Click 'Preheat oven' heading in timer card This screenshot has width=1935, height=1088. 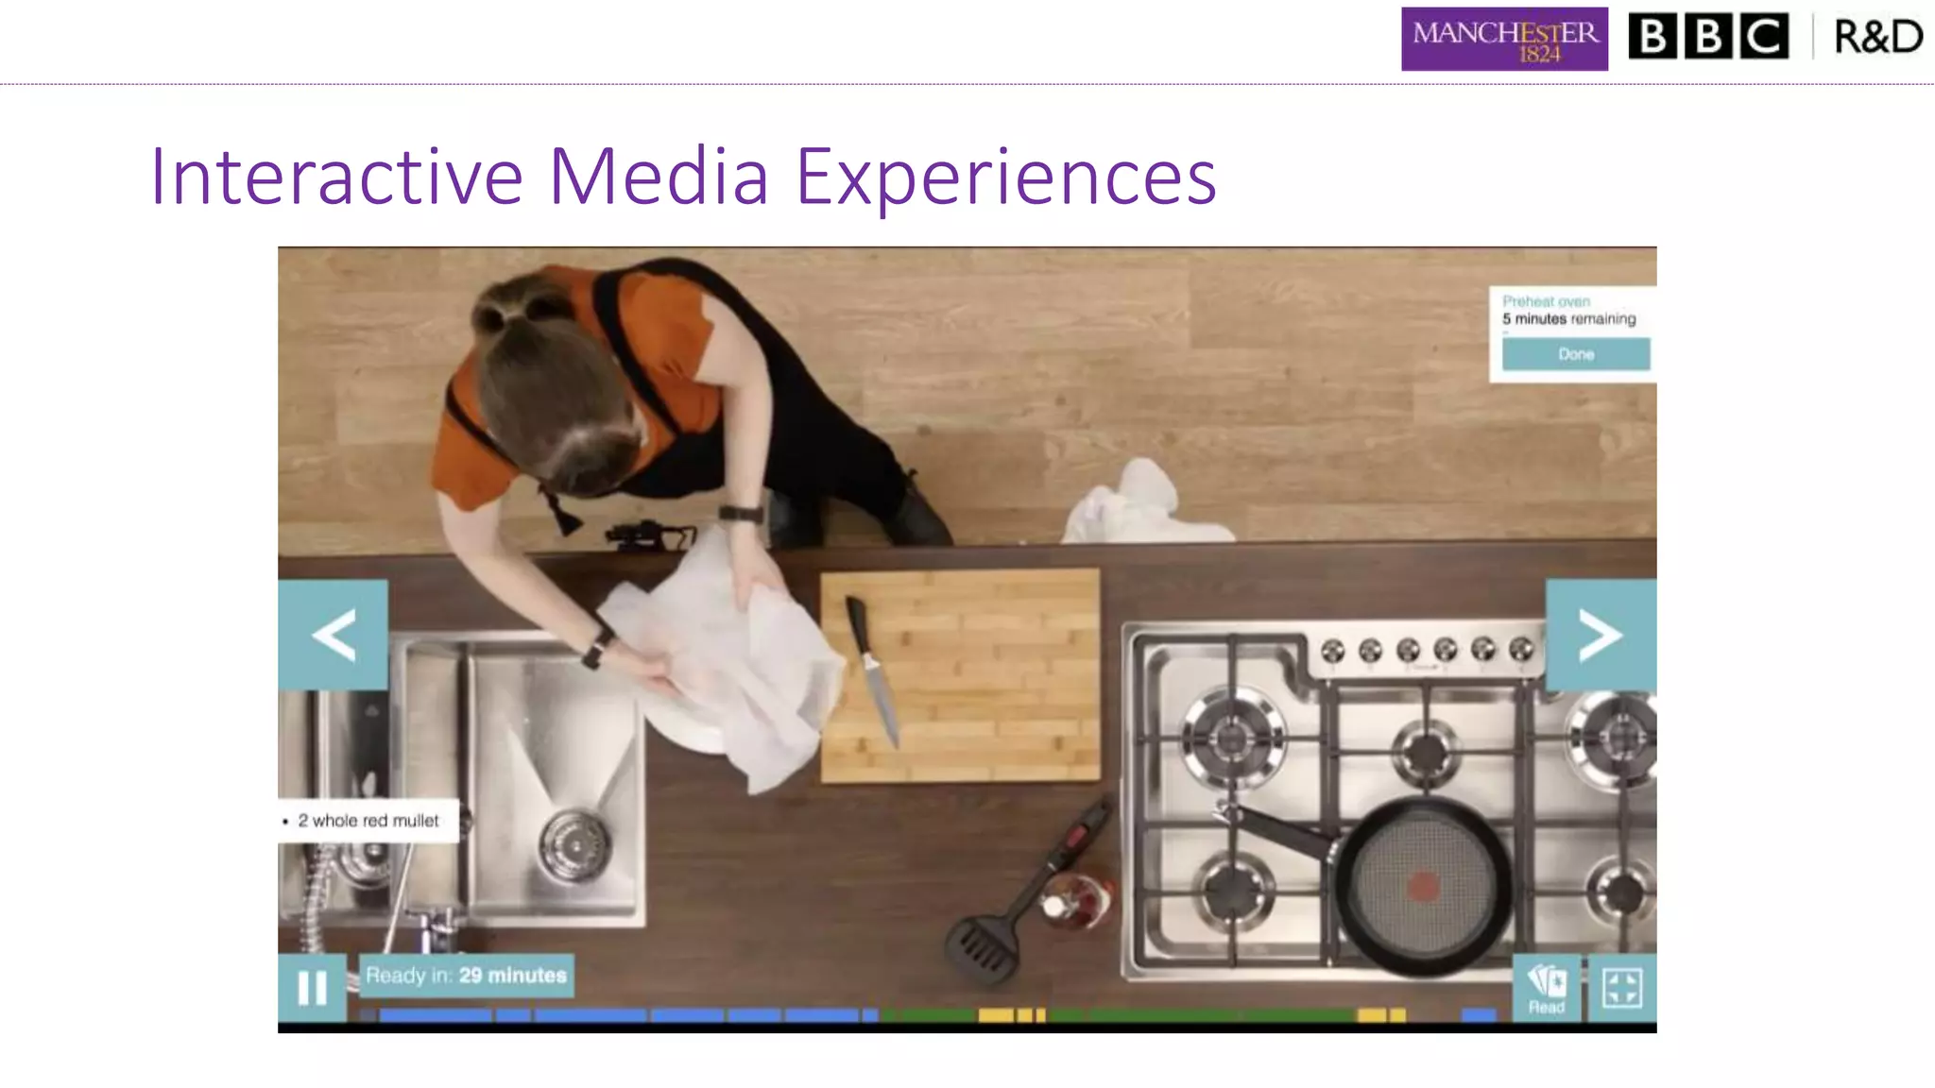tap(1547, 301)
